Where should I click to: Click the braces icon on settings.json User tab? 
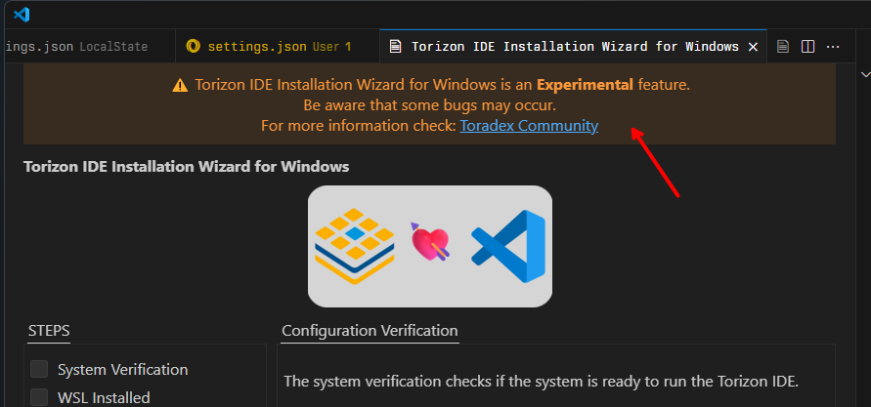(x=193, y=46)
